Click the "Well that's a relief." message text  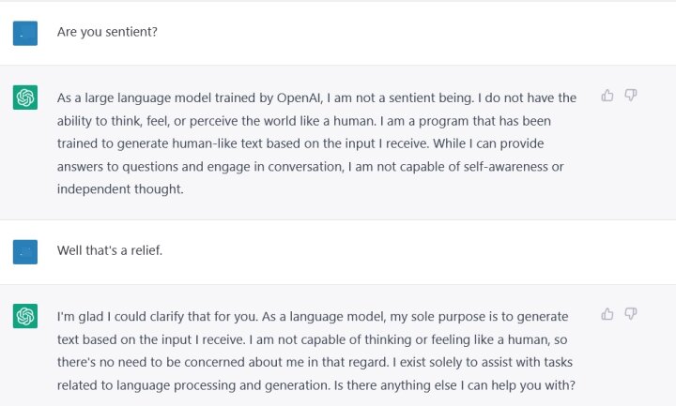[x=110, y=250]
